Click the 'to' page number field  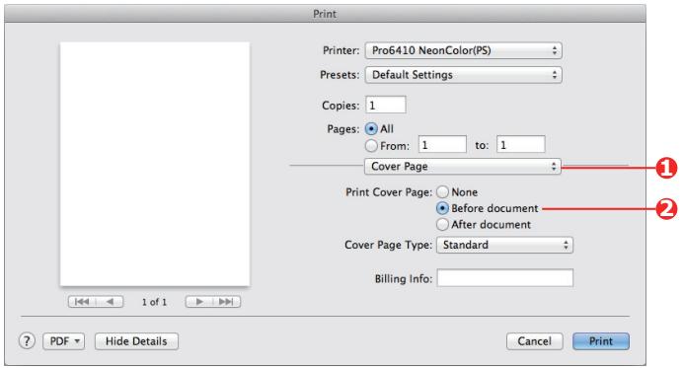520,145
